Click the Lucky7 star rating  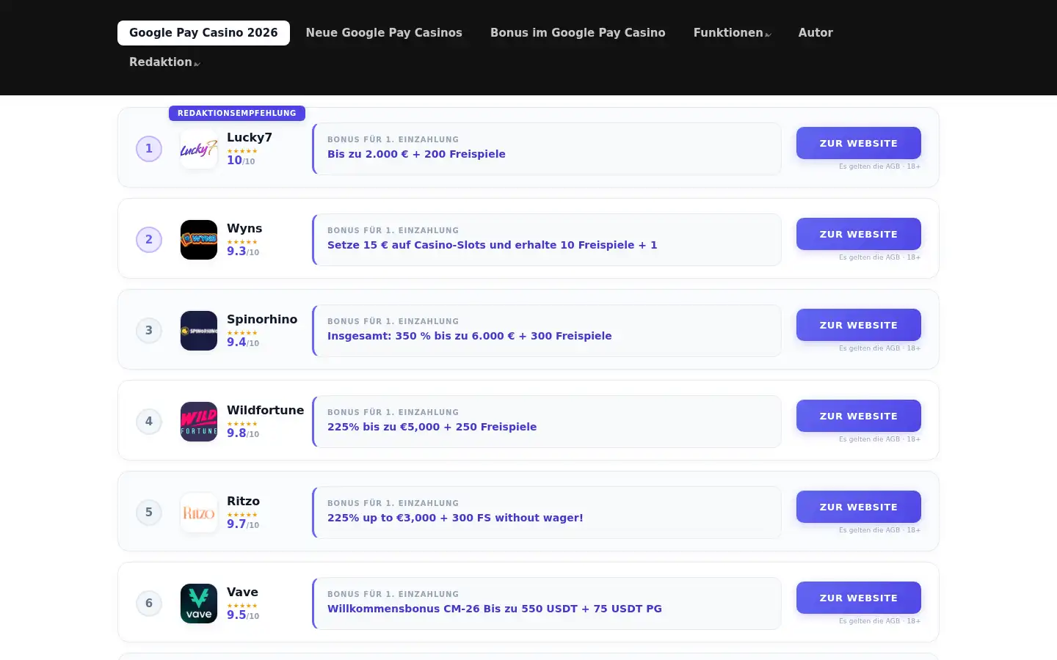click(x=242, y=151)
